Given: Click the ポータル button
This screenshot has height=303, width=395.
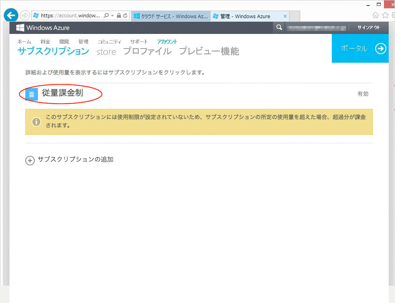Looking at the screenshot, I should tap(360, 48).
